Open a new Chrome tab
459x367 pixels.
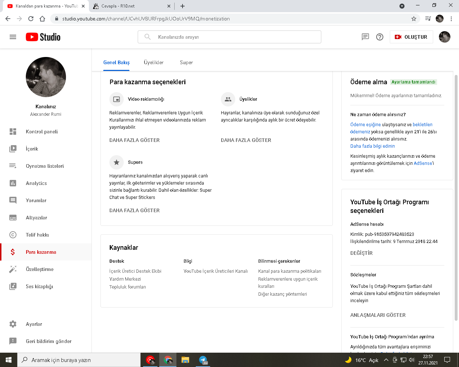[x=183, y=6]
